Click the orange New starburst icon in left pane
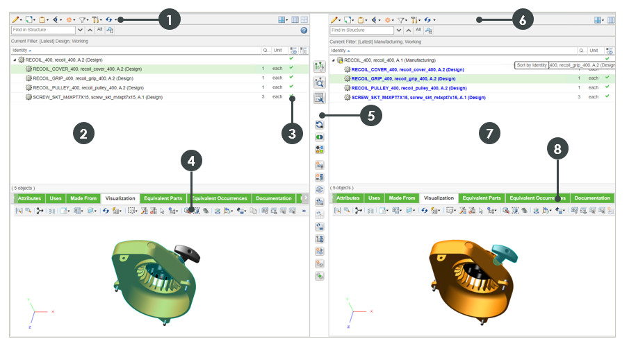 point(69,19)
